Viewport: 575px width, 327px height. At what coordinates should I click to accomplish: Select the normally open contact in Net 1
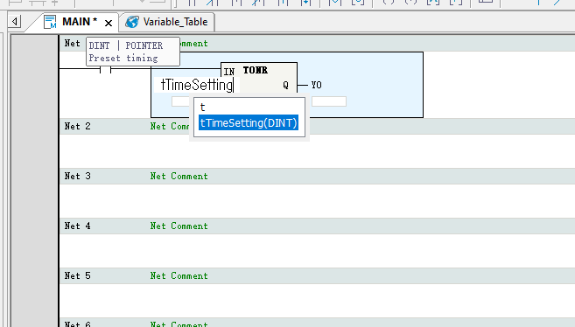coord(106,69)
